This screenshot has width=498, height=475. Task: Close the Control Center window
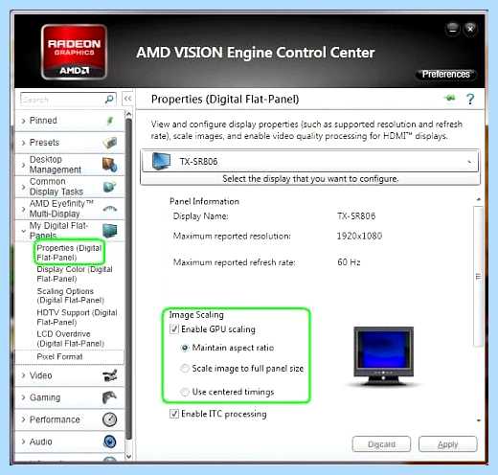(x=470, y=29)
